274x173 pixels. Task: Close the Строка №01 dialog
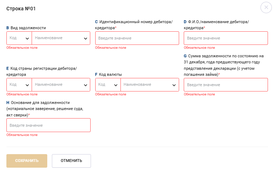click(266, 8)
